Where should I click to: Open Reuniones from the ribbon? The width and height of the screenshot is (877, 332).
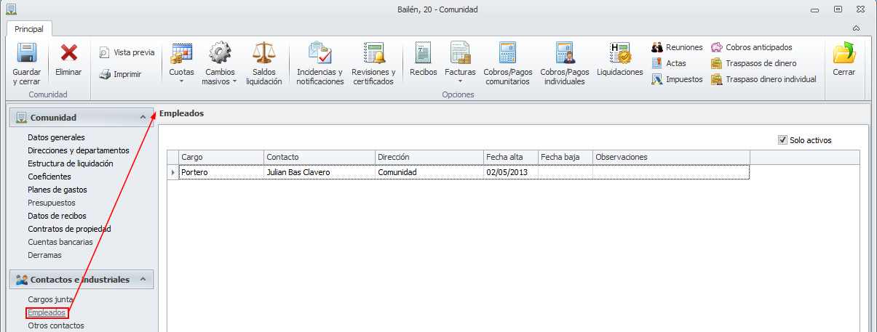click(x=677, y=47)
